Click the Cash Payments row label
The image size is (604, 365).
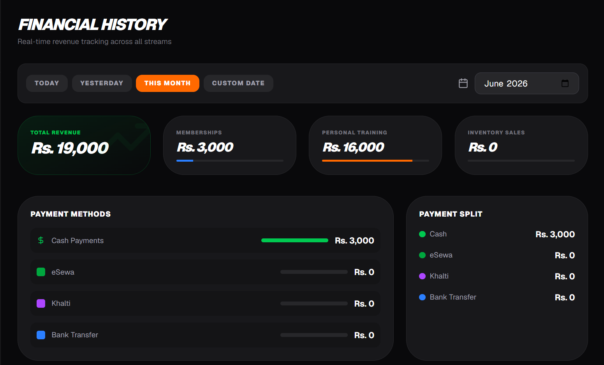(77, 241)
